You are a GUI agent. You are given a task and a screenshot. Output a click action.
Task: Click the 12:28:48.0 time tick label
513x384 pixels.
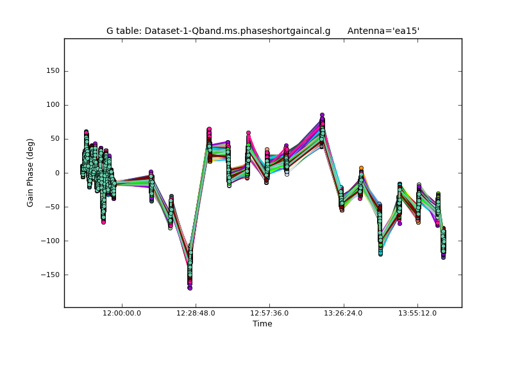tap(196, 314)
